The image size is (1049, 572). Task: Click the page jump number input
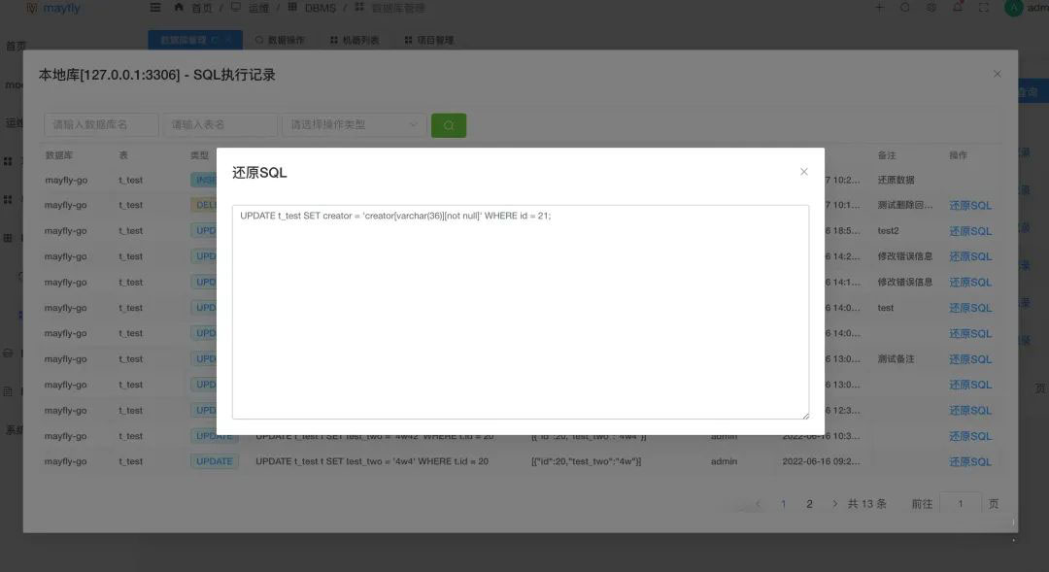[x=960, y=504]
